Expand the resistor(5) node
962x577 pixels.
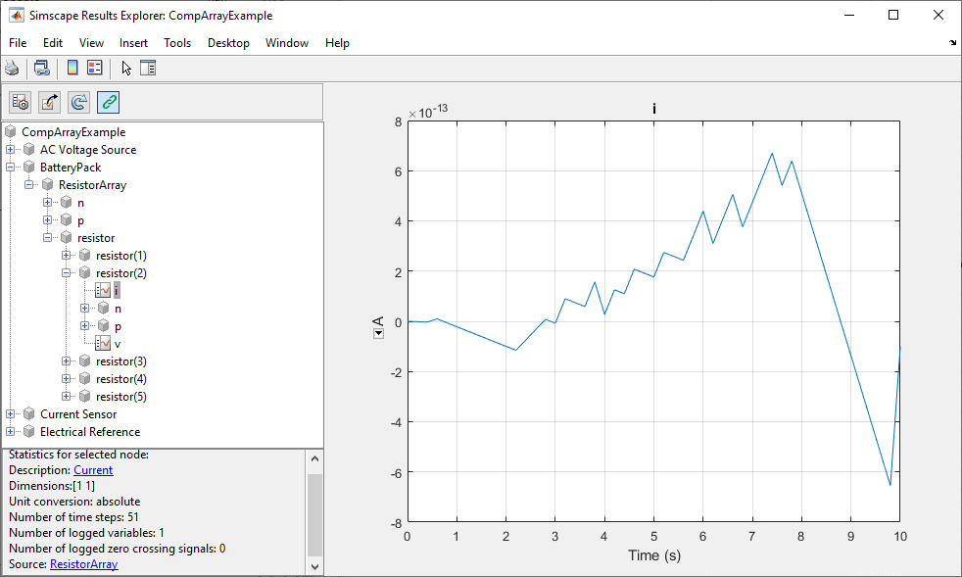(67, 397)
